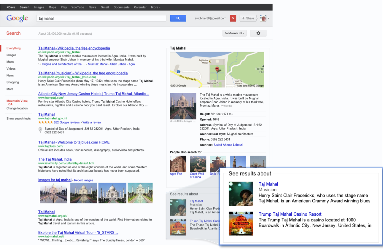Click the blue search magnifier button
The width and height of the screenshot is (383, 251).
178,18
